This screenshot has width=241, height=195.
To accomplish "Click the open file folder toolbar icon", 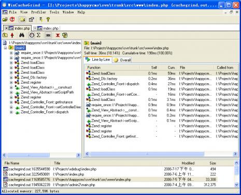I will tap(5, 19).
